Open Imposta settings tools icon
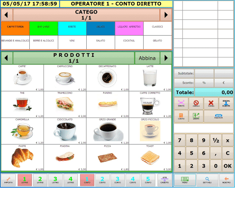 tap(8, 180)
